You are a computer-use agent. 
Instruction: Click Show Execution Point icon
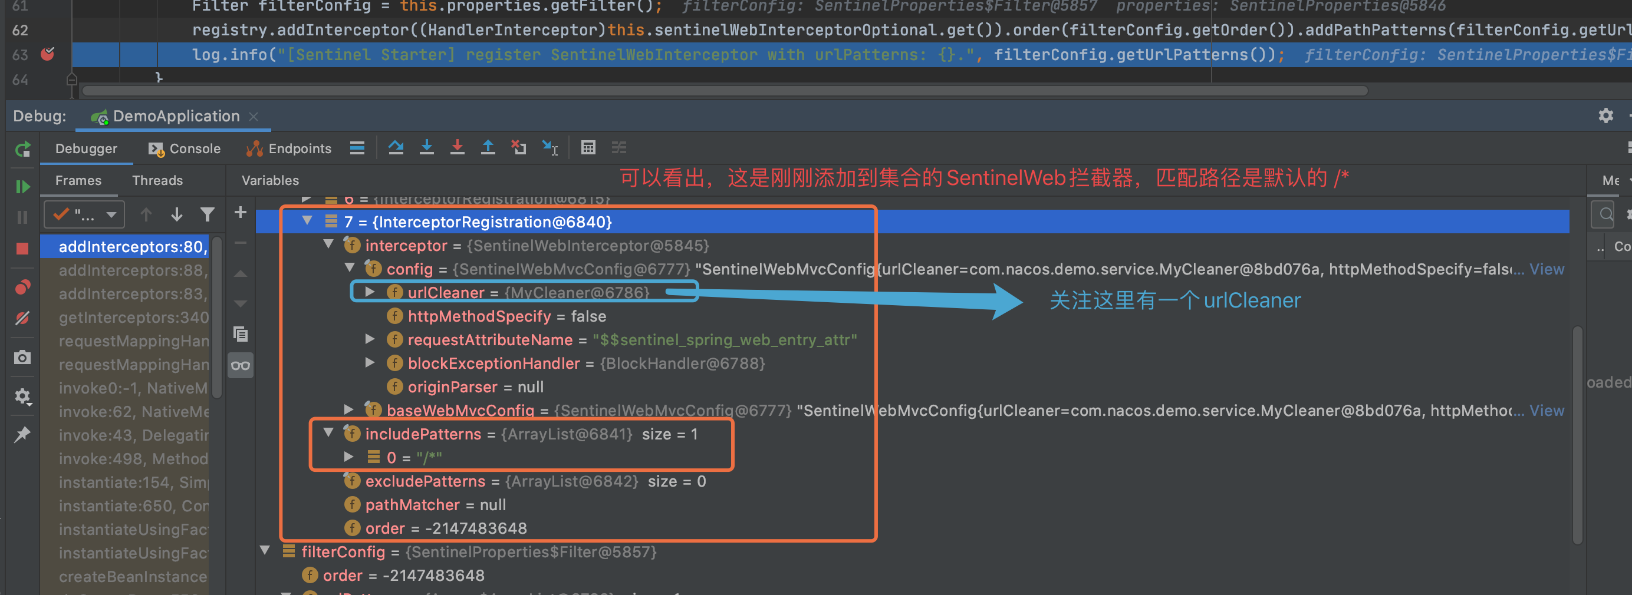[357, 148]
